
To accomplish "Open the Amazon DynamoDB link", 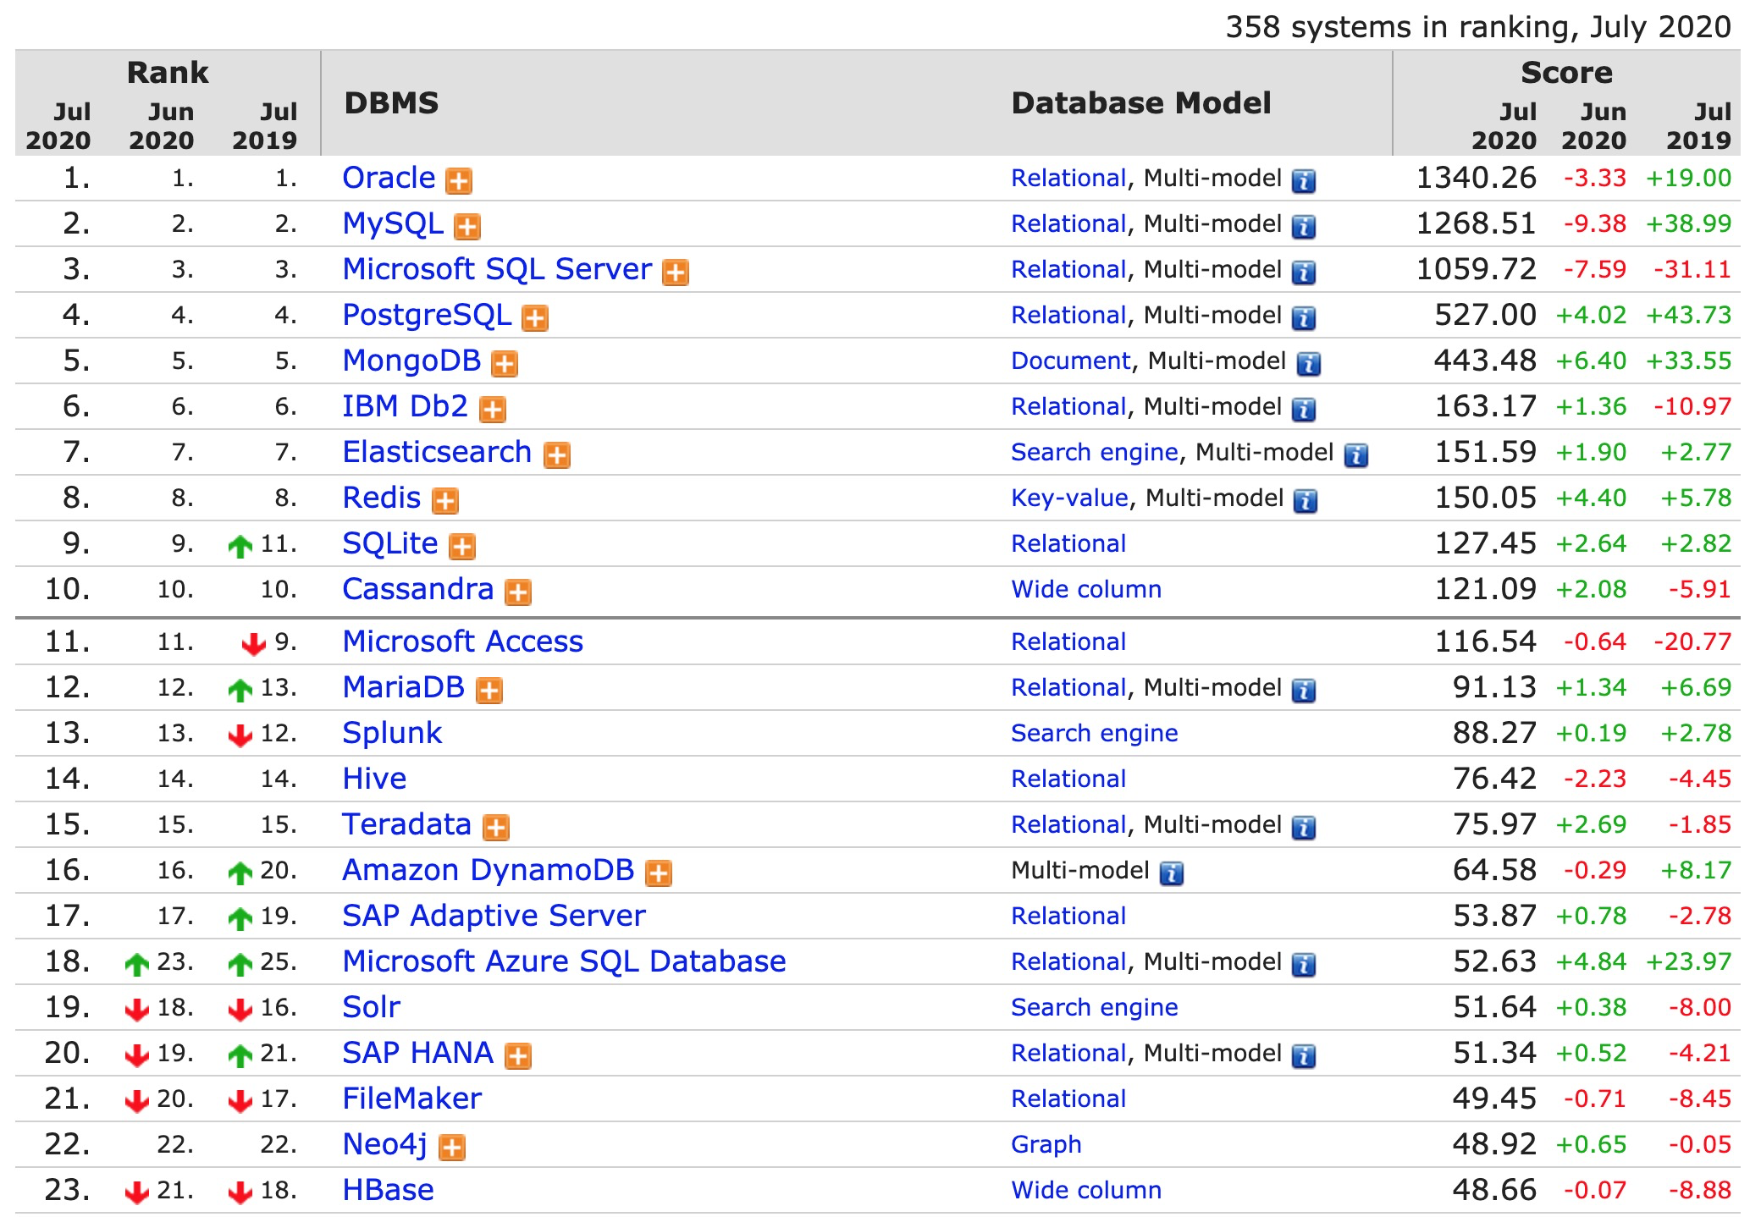I will point(489,870).
